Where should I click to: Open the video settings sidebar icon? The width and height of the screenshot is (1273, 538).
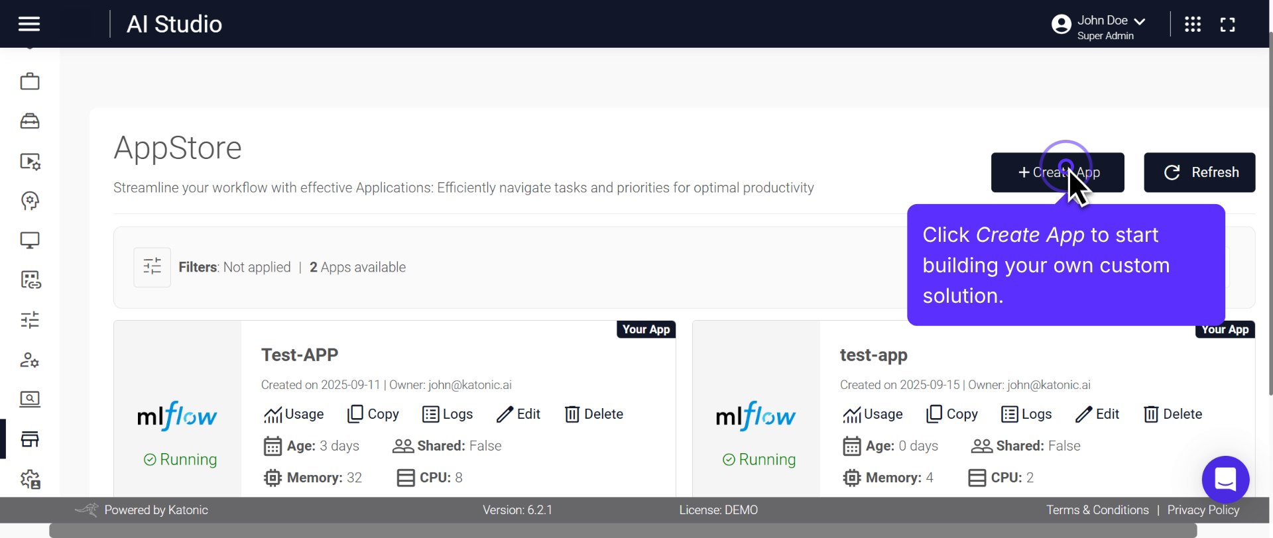[30, 161]
